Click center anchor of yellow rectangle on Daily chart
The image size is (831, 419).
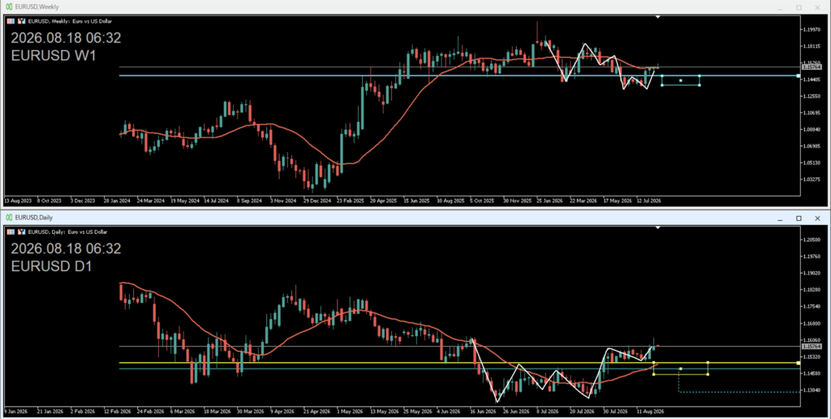point(681,369)
